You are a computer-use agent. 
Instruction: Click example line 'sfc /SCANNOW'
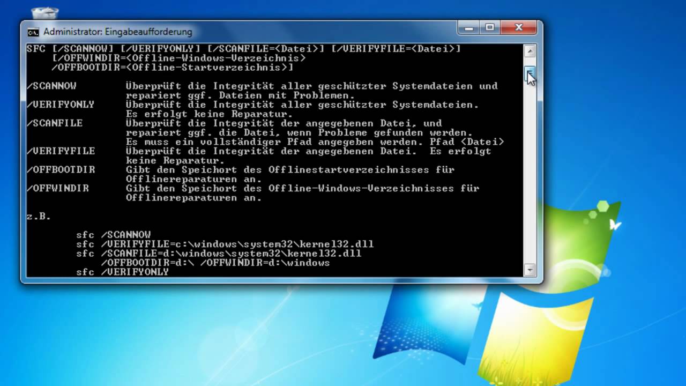[113, 235]
